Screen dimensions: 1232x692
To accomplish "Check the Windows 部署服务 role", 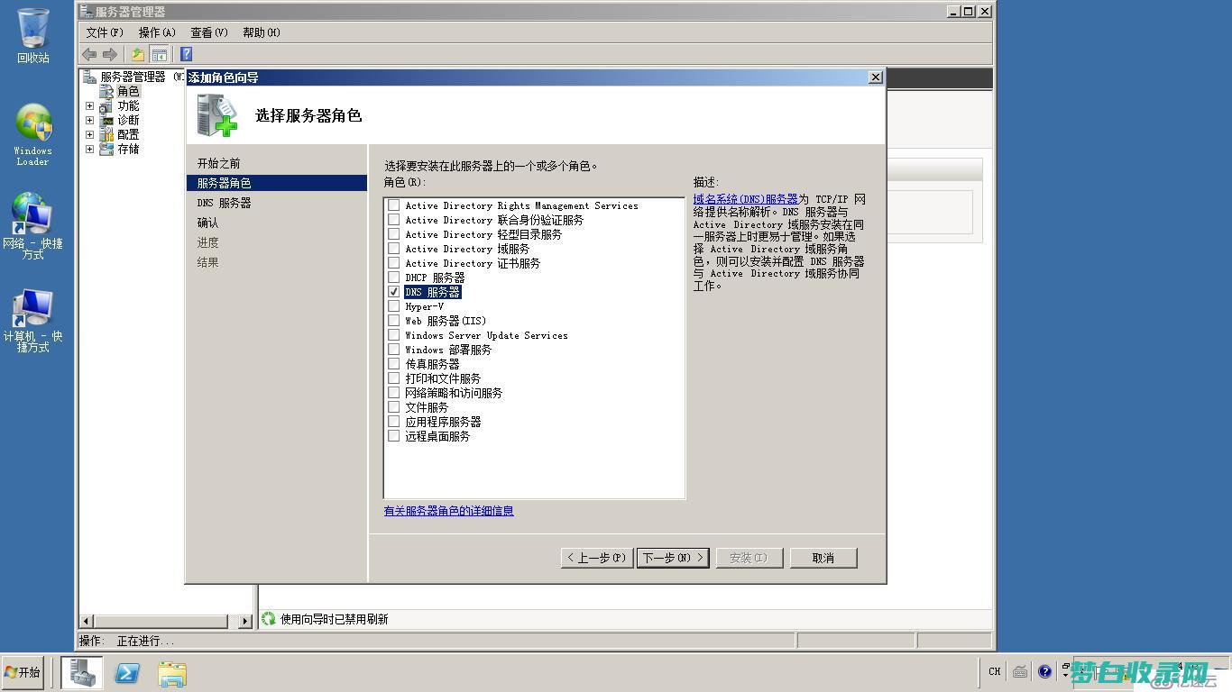I will click(393, 350).
